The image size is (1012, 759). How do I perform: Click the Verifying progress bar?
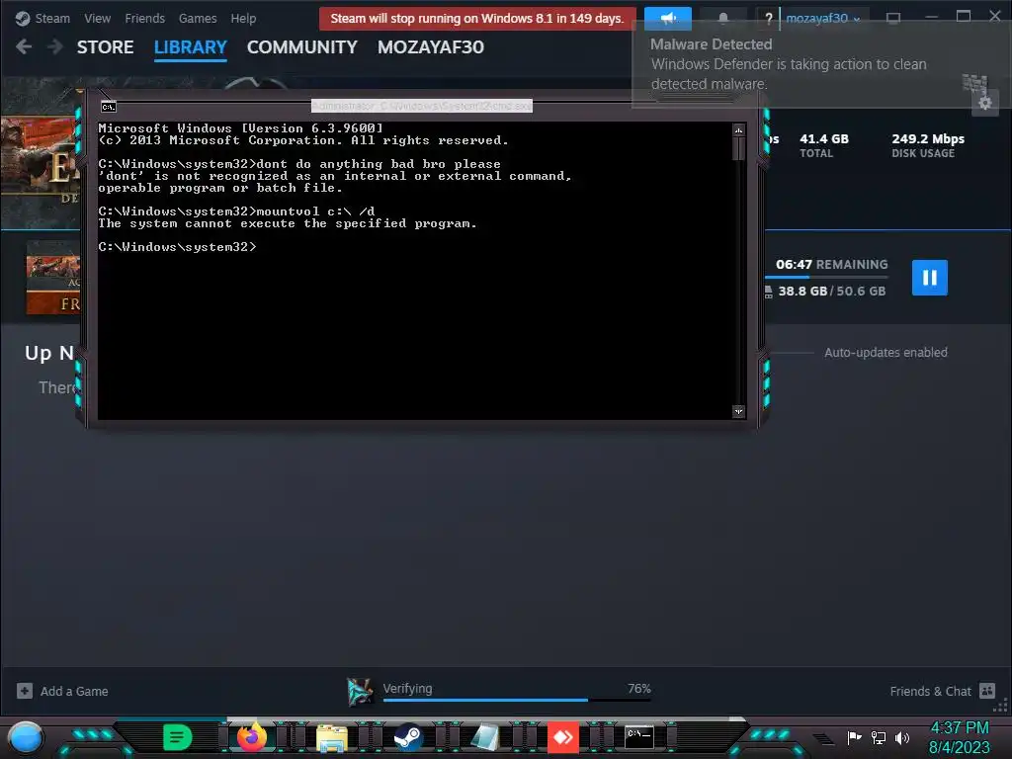pyautogui.click(x=517, y=700)
